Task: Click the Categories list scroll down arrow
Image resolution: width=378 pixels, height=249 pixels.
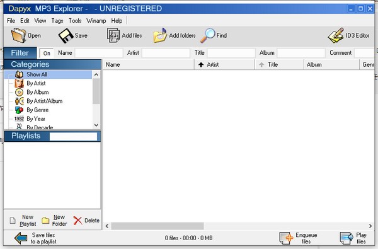Action: pos(96,125)
